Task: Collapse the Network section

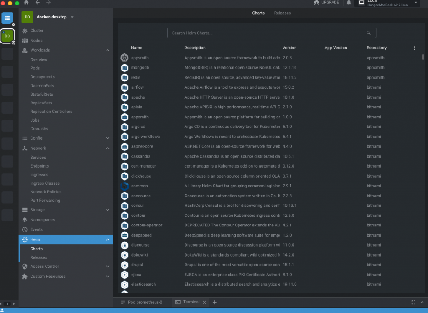Action: pyautogui.click(x=107, y=148)
